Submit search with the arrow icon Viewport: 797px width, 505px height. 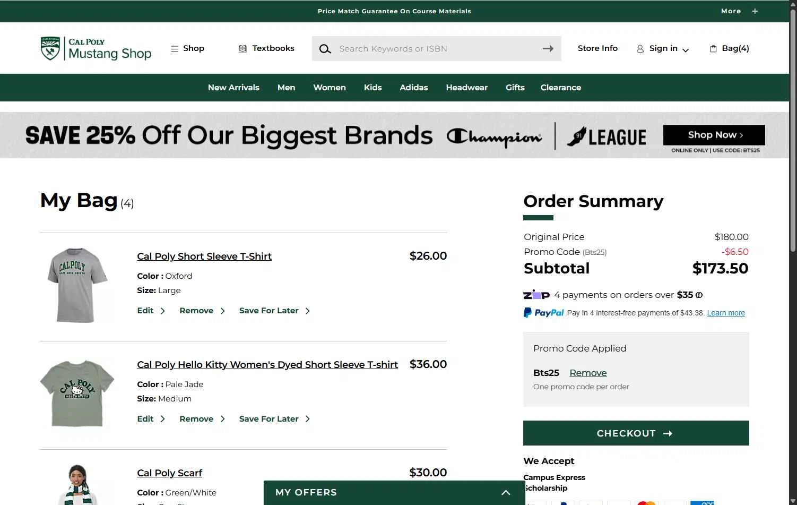pyautogui.click(x=548, y=48)
